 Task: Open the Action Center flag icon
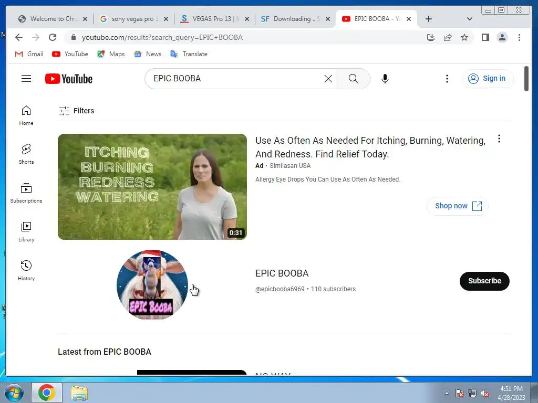pyautogui.click(x=459, y=394)
